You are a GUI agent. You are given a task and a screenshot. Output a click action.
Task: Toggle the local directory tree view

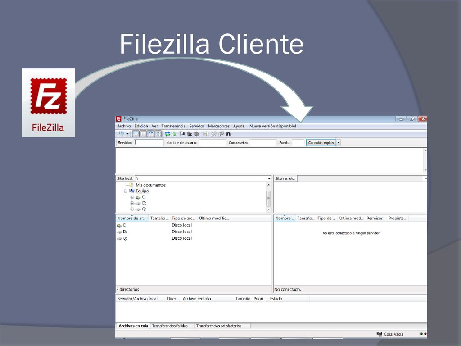pos(143,134)
